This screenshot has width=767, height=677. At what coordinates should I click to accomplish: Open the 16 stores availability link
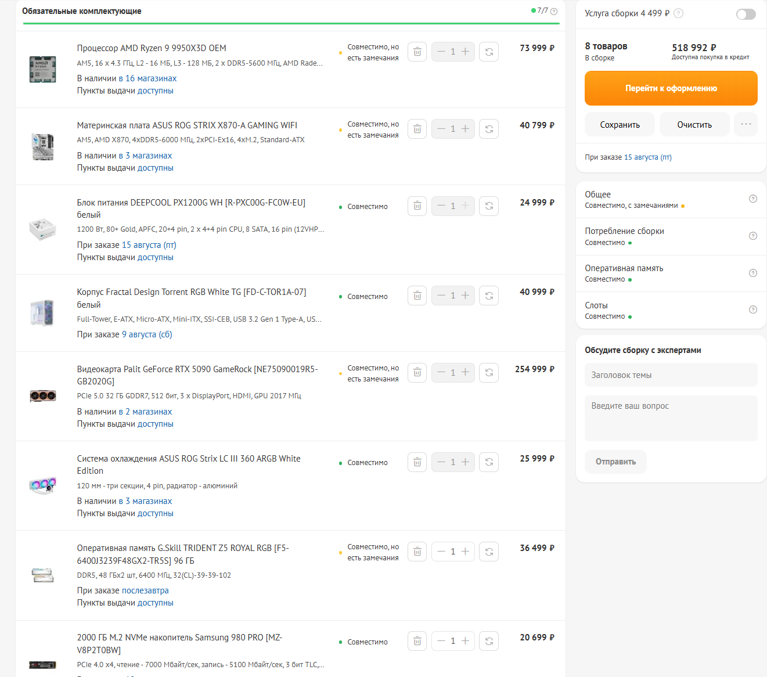tap(148, 78)
